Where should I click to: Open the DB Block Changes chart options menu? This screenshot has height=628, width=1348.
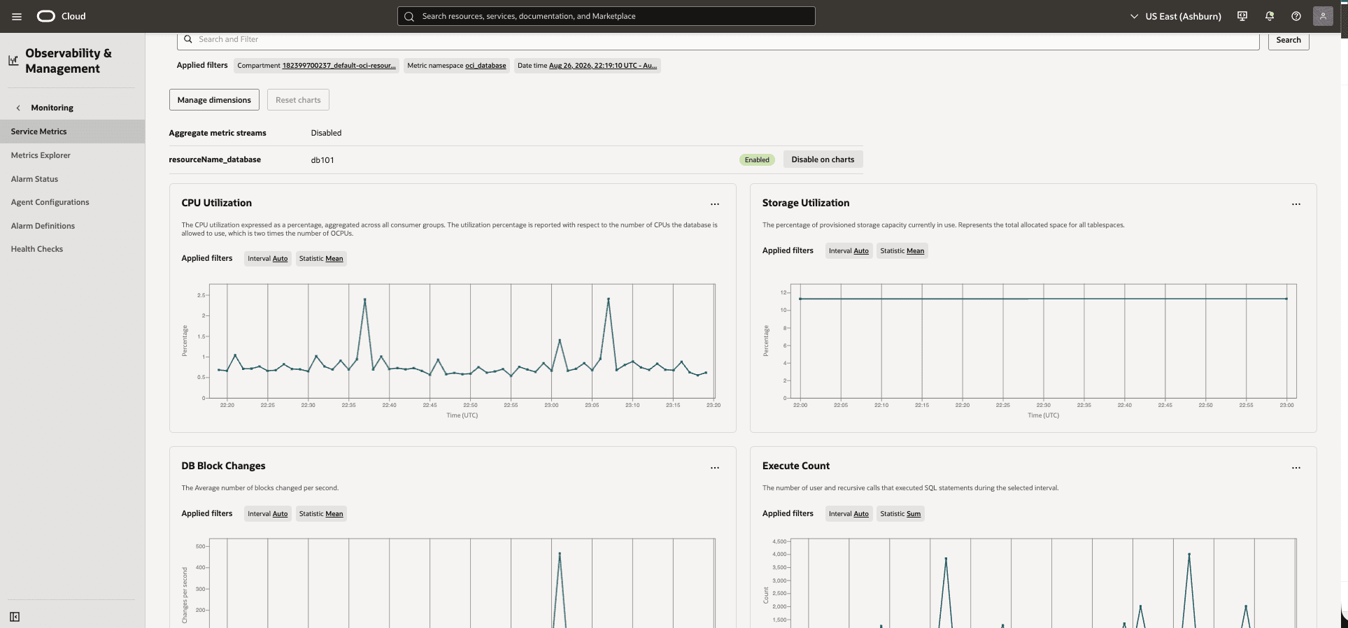point(715,467)
